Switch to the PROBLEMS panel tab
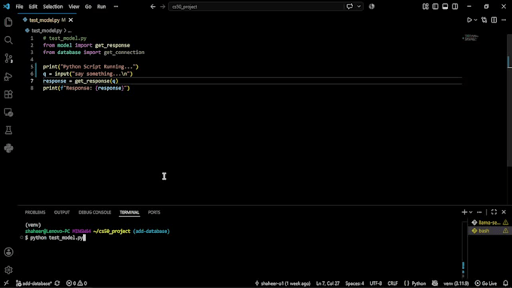The image size is (512, 288). coord(35,212)
